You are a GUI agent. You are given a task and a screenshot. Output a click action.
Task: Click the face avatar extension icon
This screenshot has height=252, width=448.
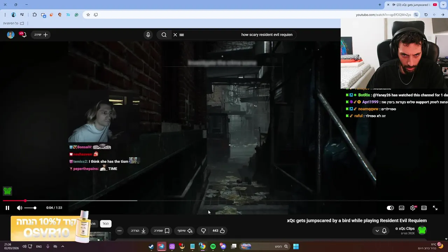[x=60, y=15]
